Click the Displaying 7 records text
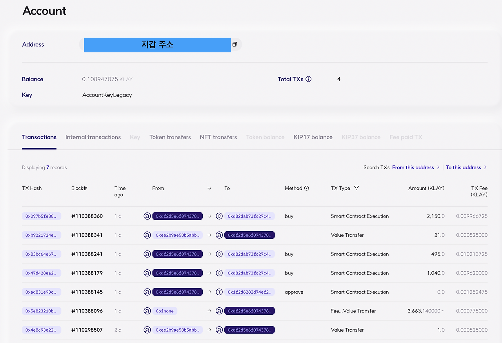 (x=44, y=167)
